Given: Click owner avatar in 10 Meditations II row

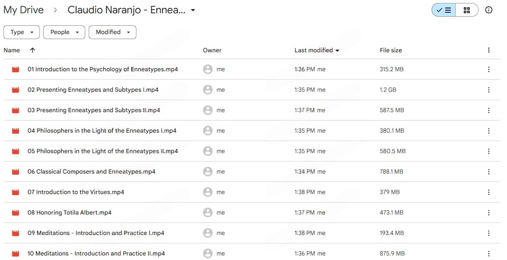Looking at the screenshot, I should [208, 254].
